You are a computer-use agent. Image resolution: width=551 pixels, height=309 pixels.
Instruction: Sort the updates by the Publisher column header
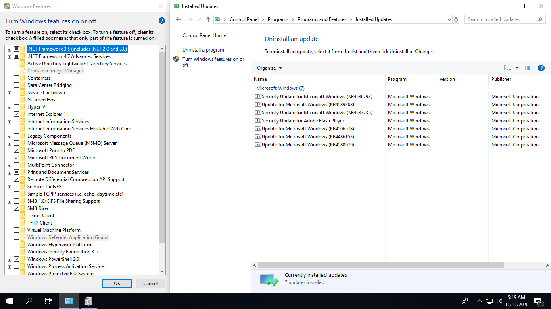(501, 79)
